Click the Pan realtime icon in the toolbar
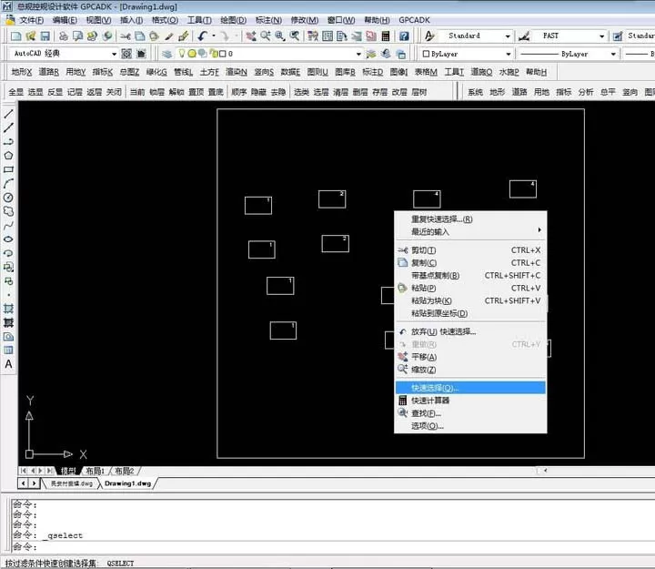 (251, 36)
